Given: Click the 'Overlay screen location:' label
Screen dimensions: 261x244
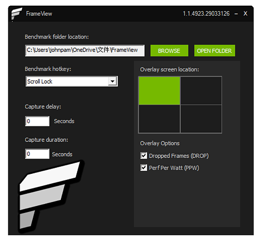Looking at the screenshot, I should [170, 69].
